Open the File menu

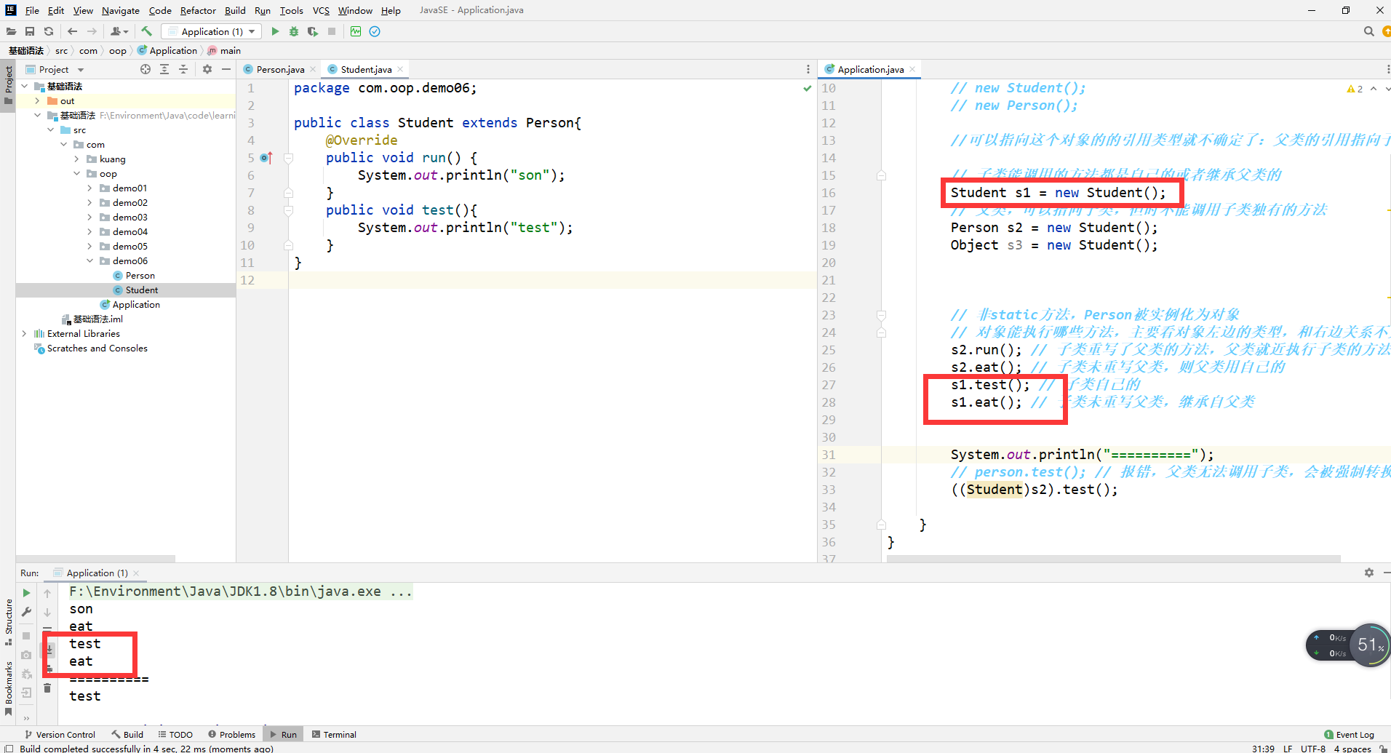(32, 10)
